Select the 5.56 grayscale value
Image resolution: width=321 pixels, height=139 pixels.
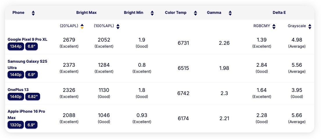[x=297, y=65]
